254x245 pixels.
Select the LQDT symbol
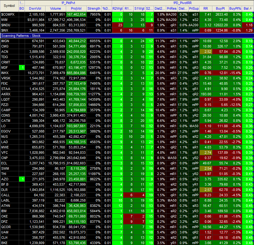[x=6, y=99]
